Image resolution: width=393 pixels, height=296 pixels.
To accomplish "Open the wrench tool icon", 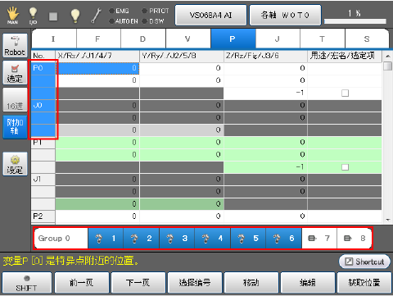I will pyautogui.click(x=96, y=16).
